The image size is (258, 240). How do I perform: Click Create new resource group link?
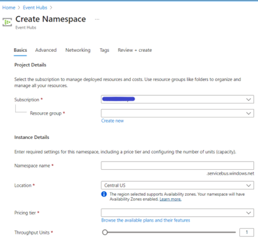tap(112, 121)
